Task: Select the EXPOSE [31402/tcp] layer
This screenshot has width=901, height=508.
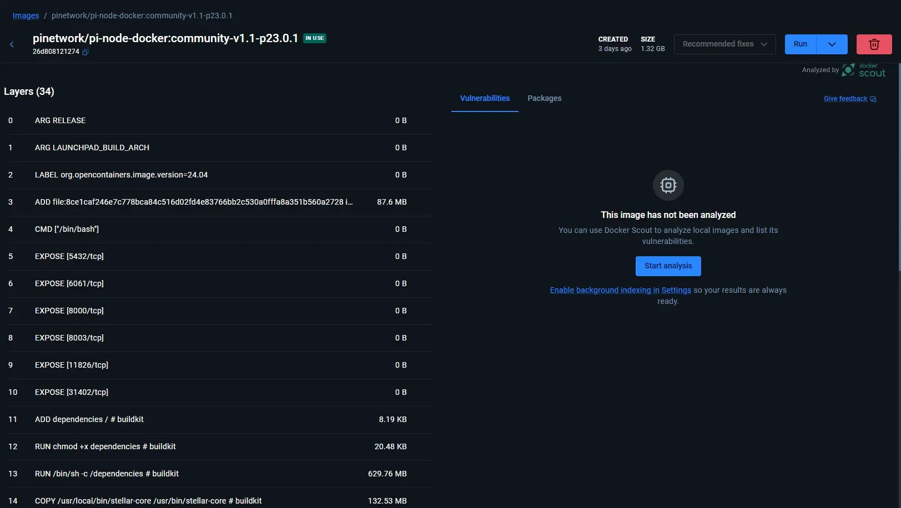Action: tap(220, 393)
